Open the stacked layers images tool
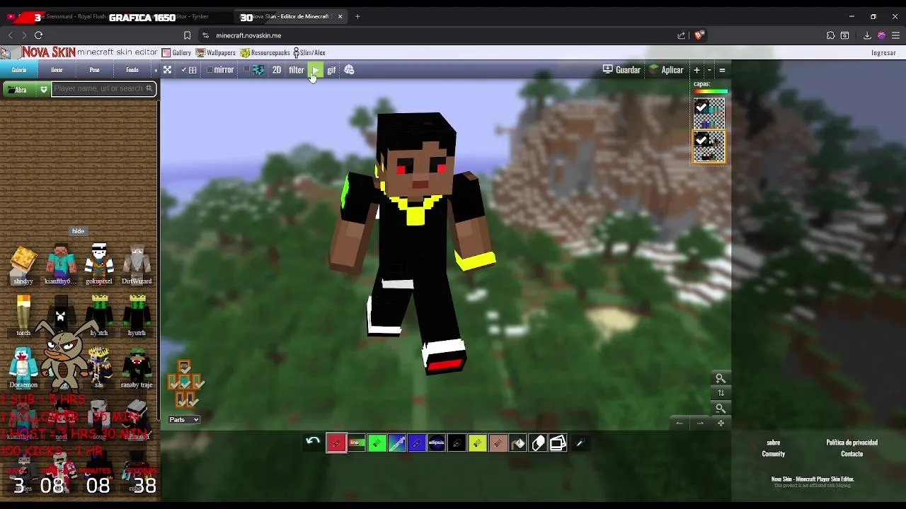The height and width of the screenshot is (509, 906). click(558, 443)
